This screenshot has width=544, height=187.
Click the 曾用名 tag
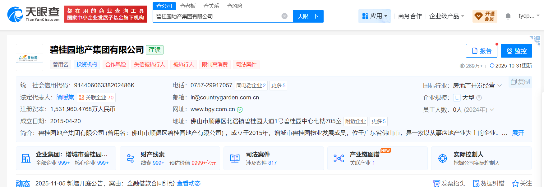pos(60,64)
